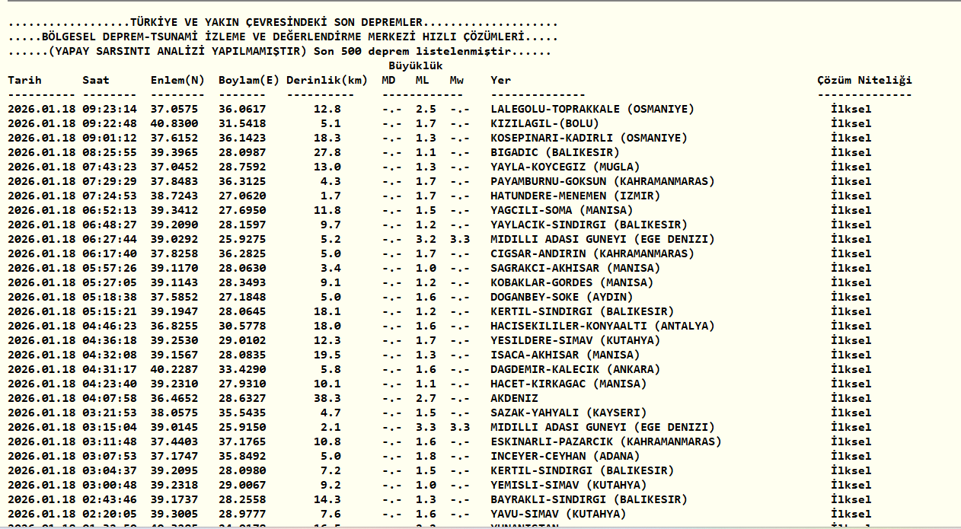Select the KIZILAGIL-(BOLU) location entry
Screen dimensions: 961x529
click(544, 123)
